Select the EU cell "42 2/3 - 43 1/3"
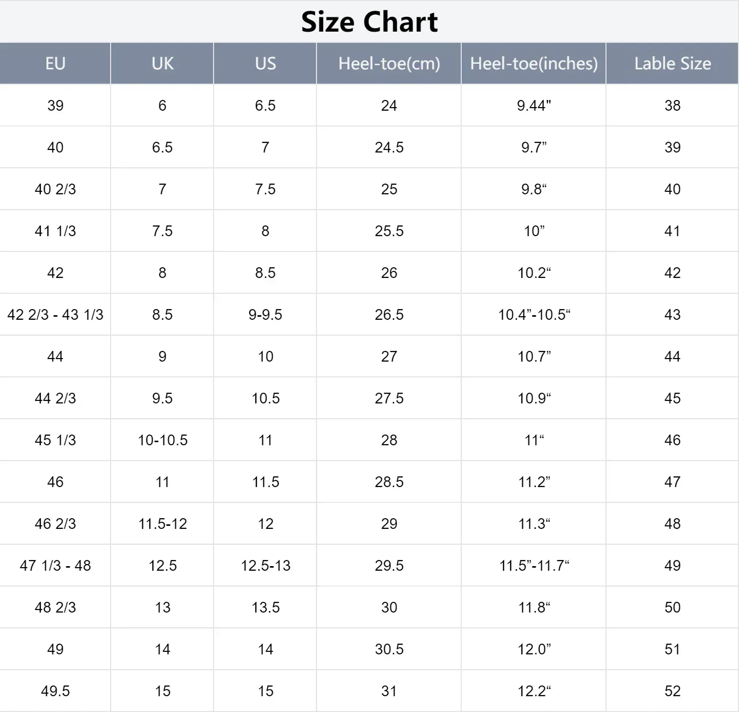The image size is (739, 712). (55, 315)
